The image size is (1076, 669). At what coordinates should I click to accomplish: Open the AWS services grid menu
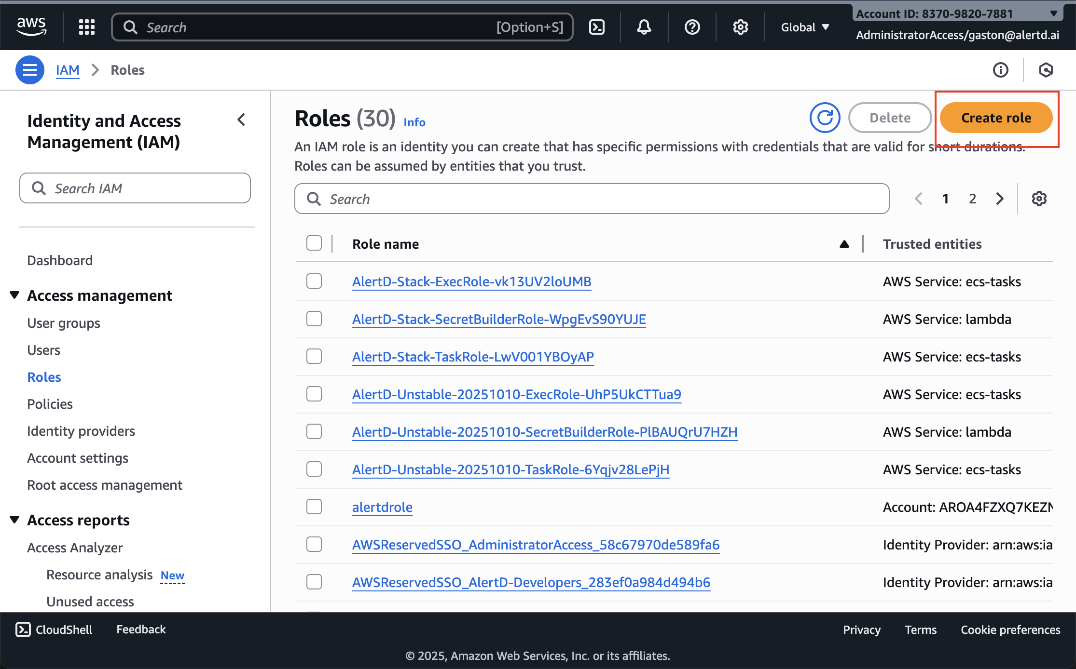[87, 27]
